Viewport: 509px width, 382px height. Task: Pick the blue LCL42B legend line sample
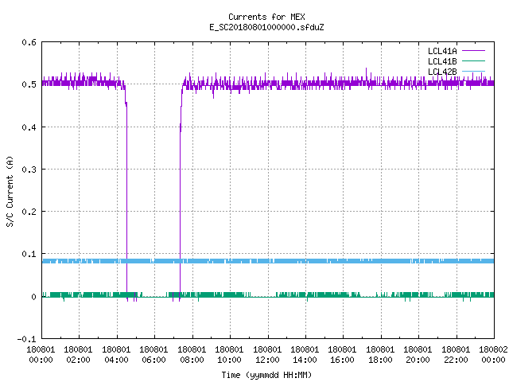coord(473,71)
